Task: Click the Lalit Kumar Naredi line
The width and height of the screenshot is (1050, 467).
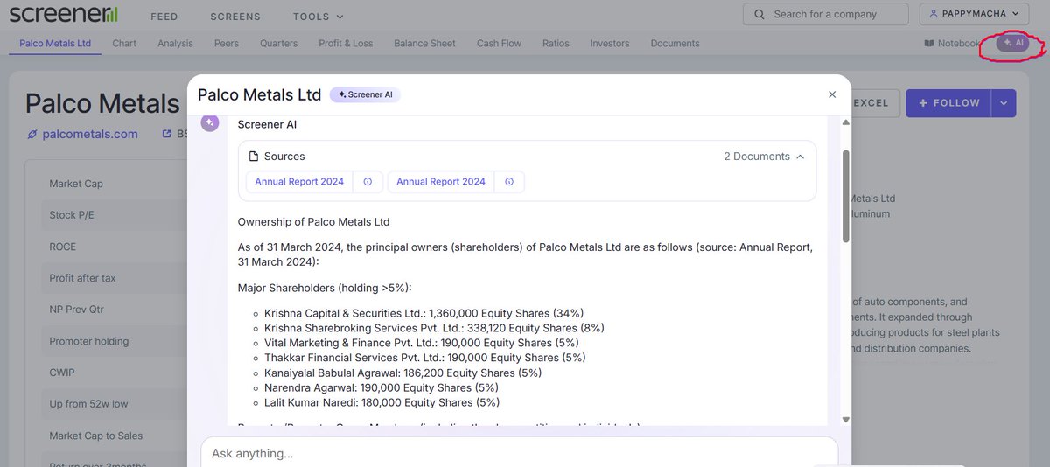Action: click(x=381, y=402)
